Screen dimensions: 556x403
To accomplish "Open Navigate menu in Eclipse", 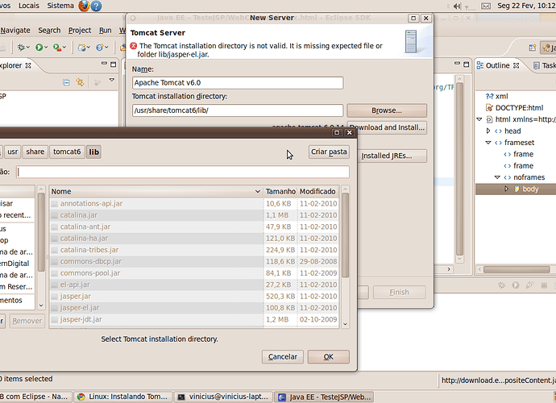I will [15, 31].
